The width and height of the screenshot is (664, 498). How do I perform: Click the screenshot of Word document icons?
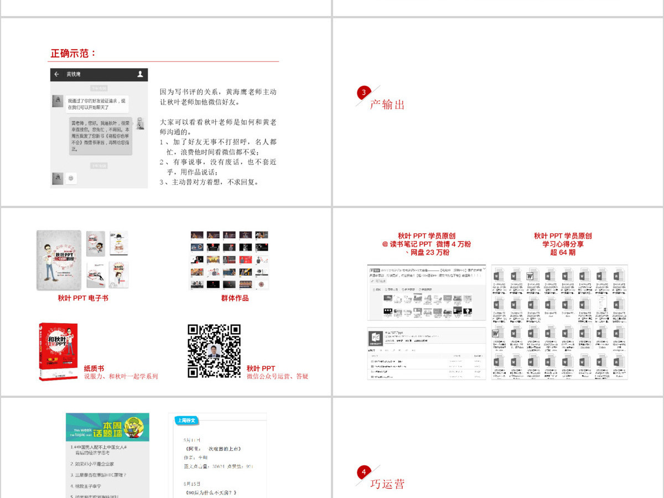point(559,322)
